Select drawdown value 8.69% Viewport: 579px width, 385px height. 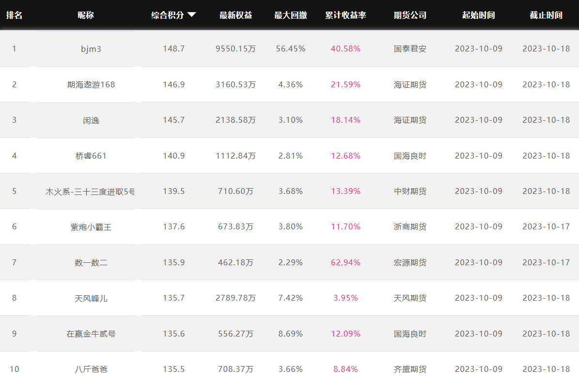(291, 334)
